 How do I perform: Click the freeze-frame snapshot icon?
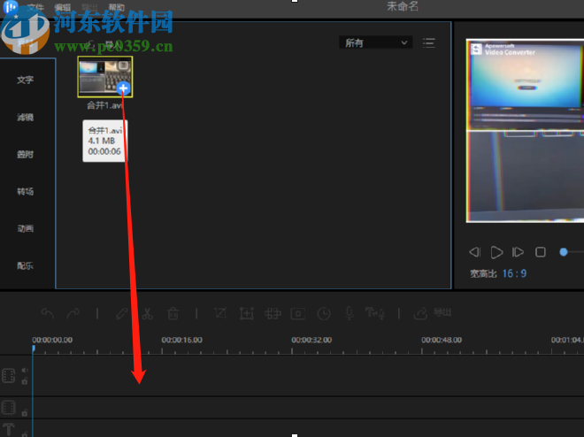pyautogui.click(x=298, y=314)
